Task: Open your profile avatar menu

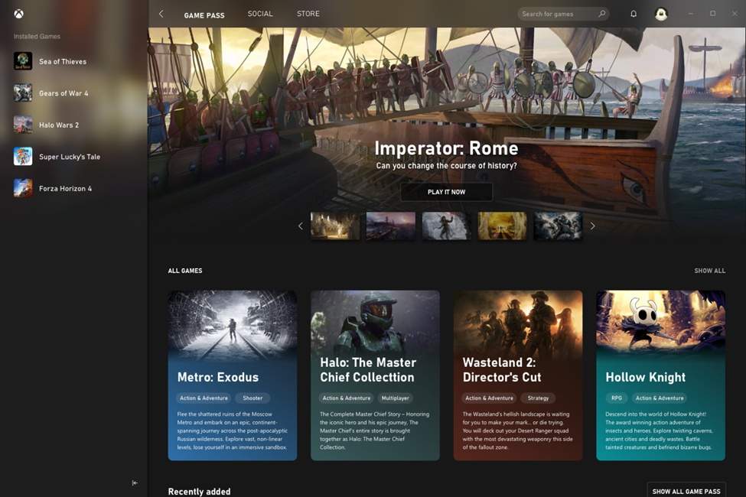Action: click(x=660, y=13)
